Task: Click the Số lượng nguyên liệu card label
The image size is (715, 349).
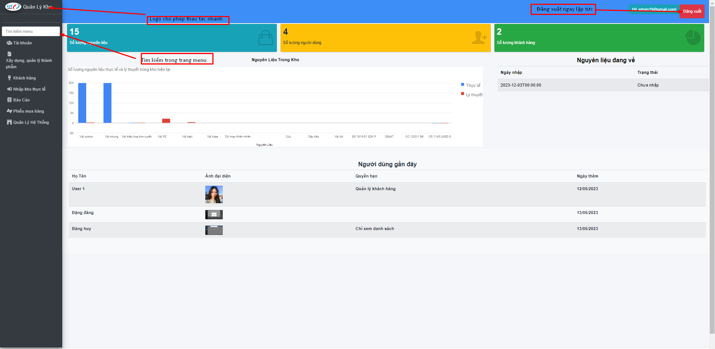Action: (88, 43)
